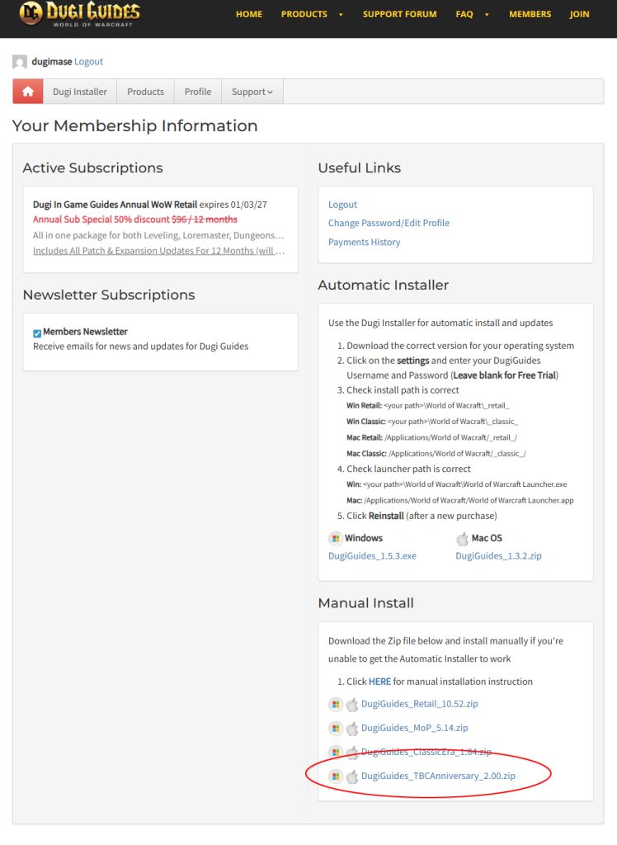The image size is (617, 845).
Task: Click apple icon beside DugiGuides_MoP_5.14.zip
Action: [352, 729]
